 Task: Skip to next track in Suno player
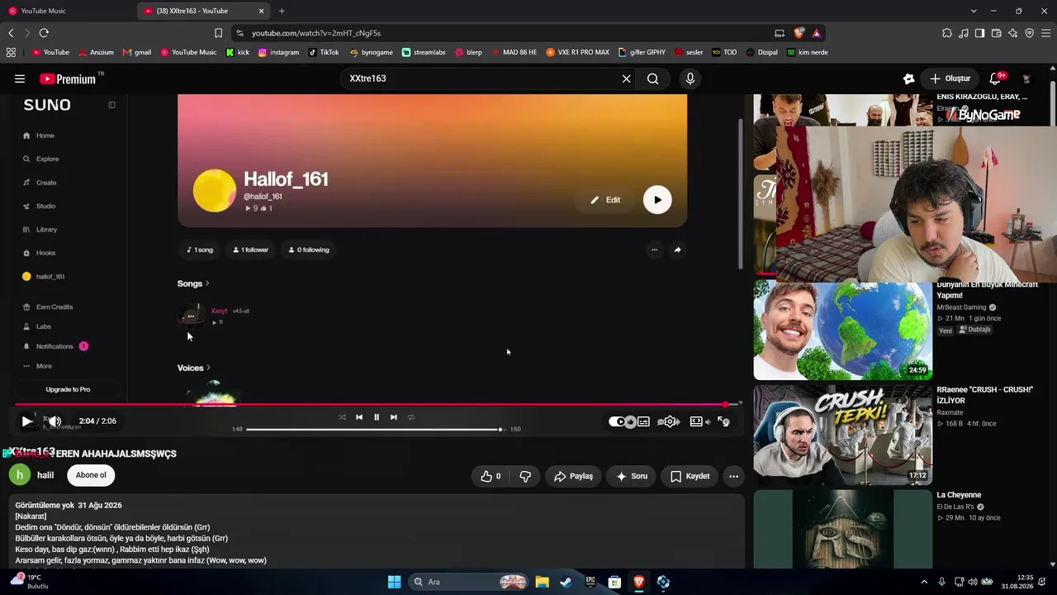click(x=394, y=417)
